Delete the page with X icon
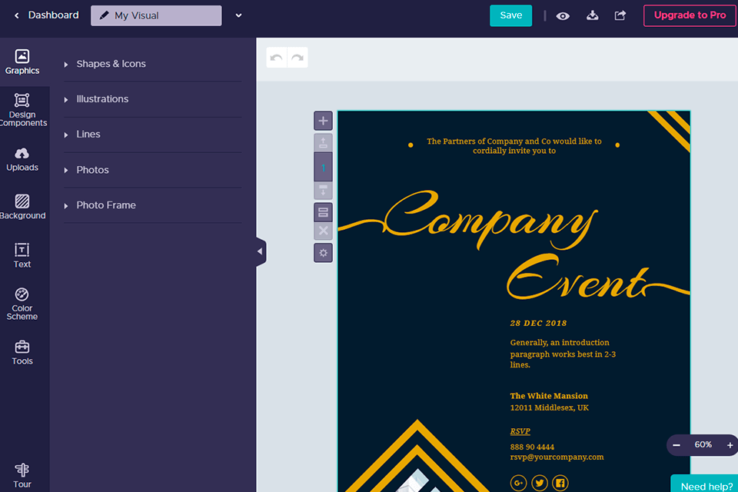738x492 pixels. [x=323, y=231]
